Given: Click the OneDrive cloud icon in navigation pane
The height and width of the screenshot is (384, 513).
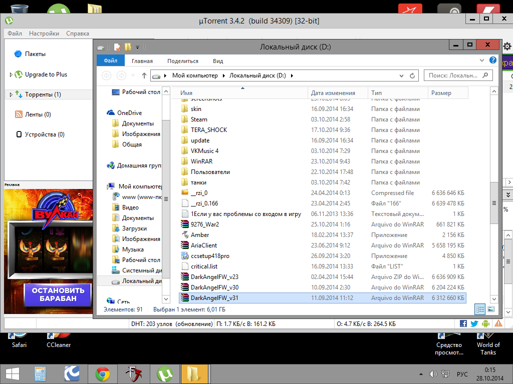Looking at the screenshot, I should point(111,112).
